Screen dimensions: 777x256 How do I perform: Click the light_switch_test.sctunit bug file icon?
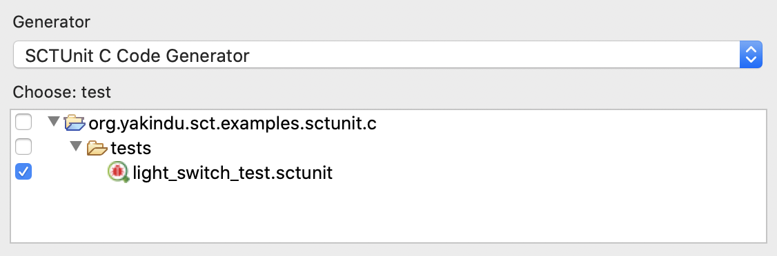(119, 173)
